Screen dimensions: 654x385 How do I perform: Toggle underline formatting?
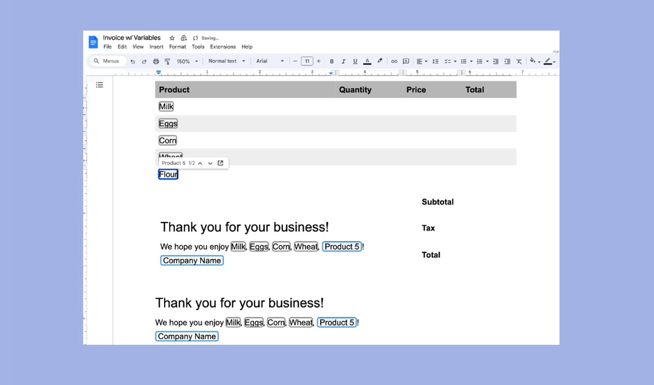point(355,62)
